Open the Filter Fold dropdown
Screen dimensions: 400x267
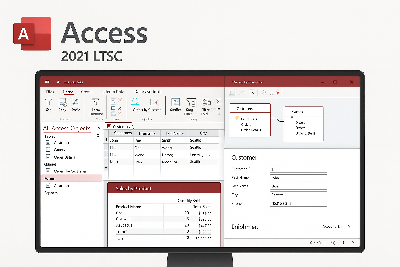[210, 114]
